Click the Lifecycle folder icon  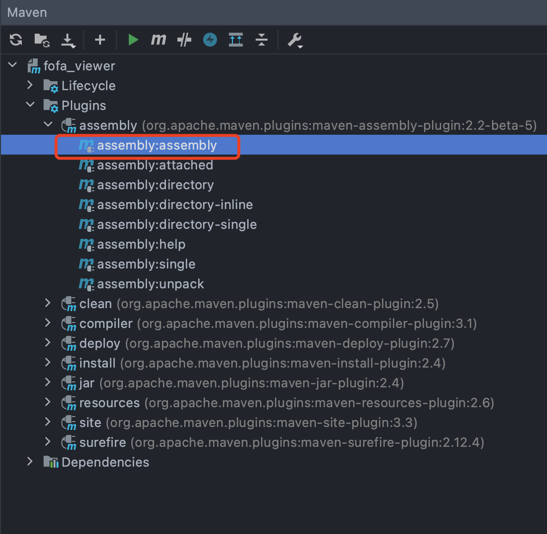point(51,86)
